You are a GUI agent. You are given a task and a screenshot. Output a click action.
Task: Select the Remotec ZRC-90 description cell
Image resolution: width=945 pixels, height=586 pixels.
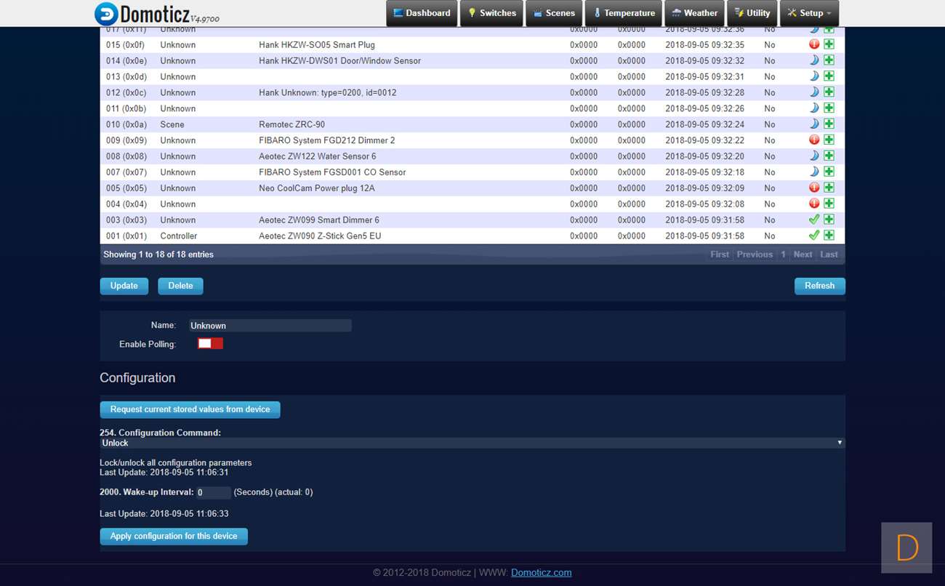pos(292,125)
